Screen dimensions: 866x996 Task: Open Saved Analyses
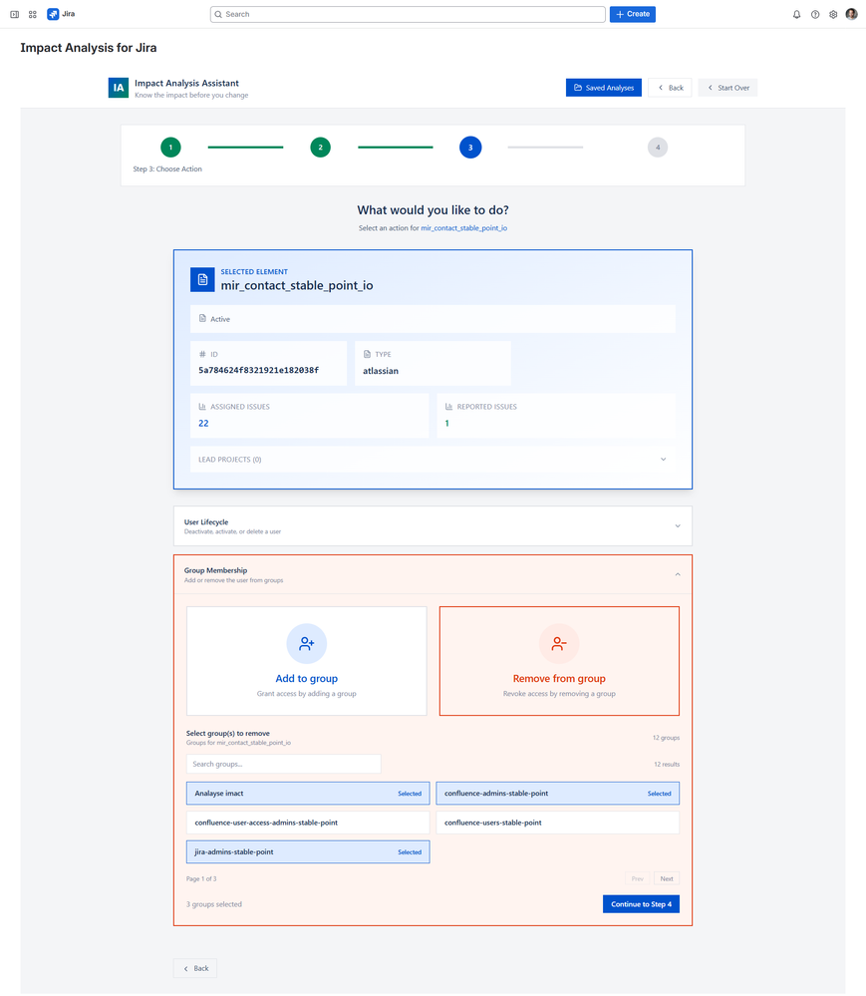tap(603, 88)
